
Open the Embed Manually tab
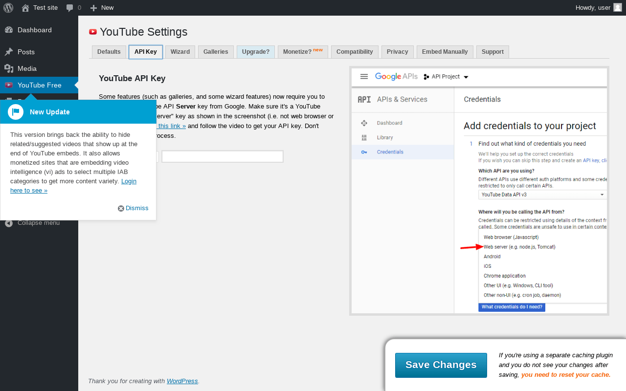445,52
